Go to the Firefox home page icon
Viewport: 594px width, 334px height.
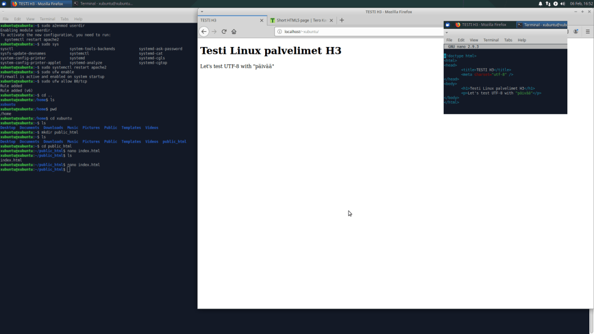click(x=234, y=31)
